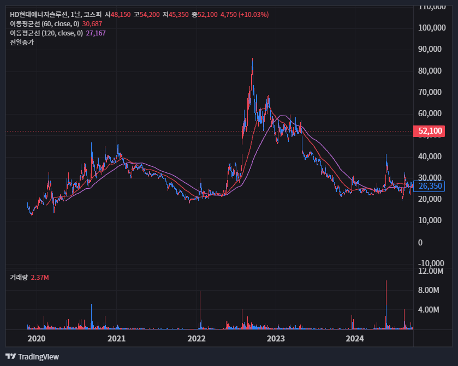This screenshot has height=366, width=458.
Task: Click the 40,000 price axis label
Action: [x=430, y=157]
